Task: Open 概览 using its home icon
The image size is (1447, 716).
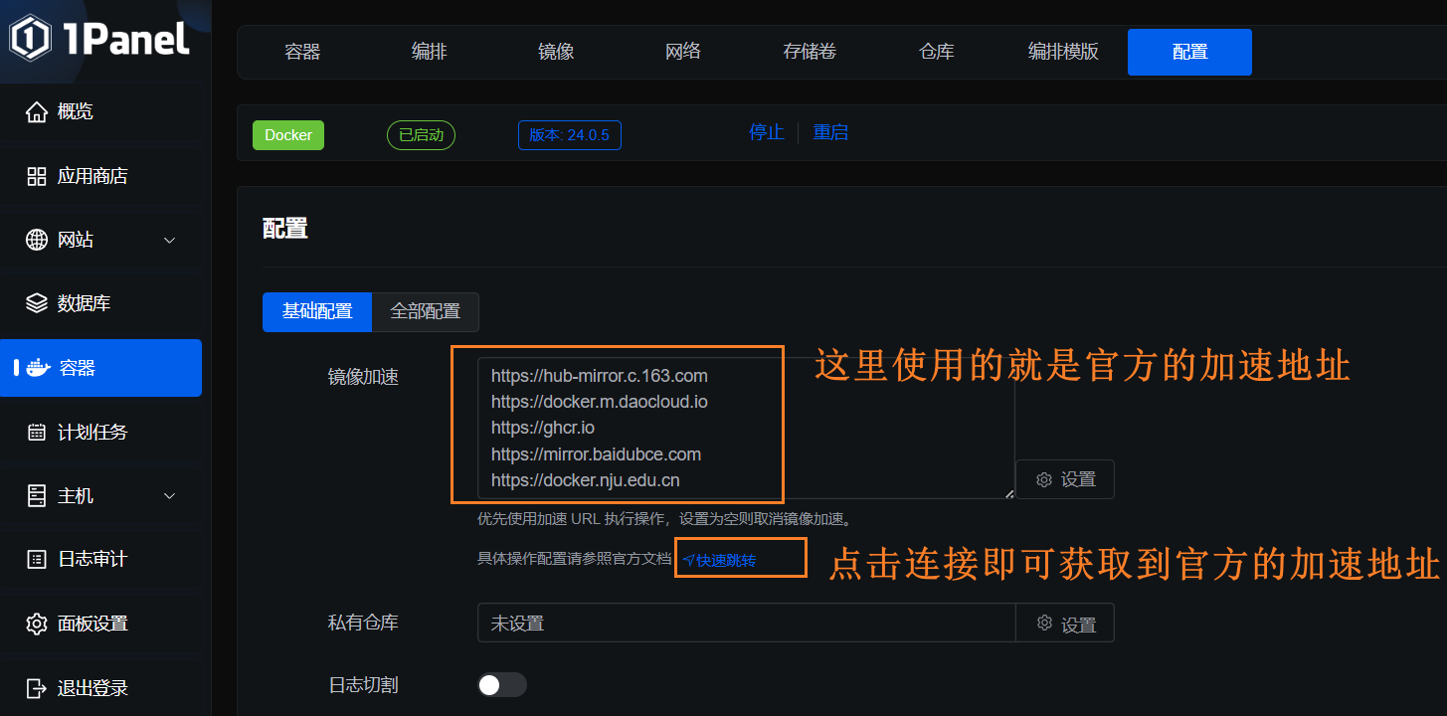Action: click(36, 110)
